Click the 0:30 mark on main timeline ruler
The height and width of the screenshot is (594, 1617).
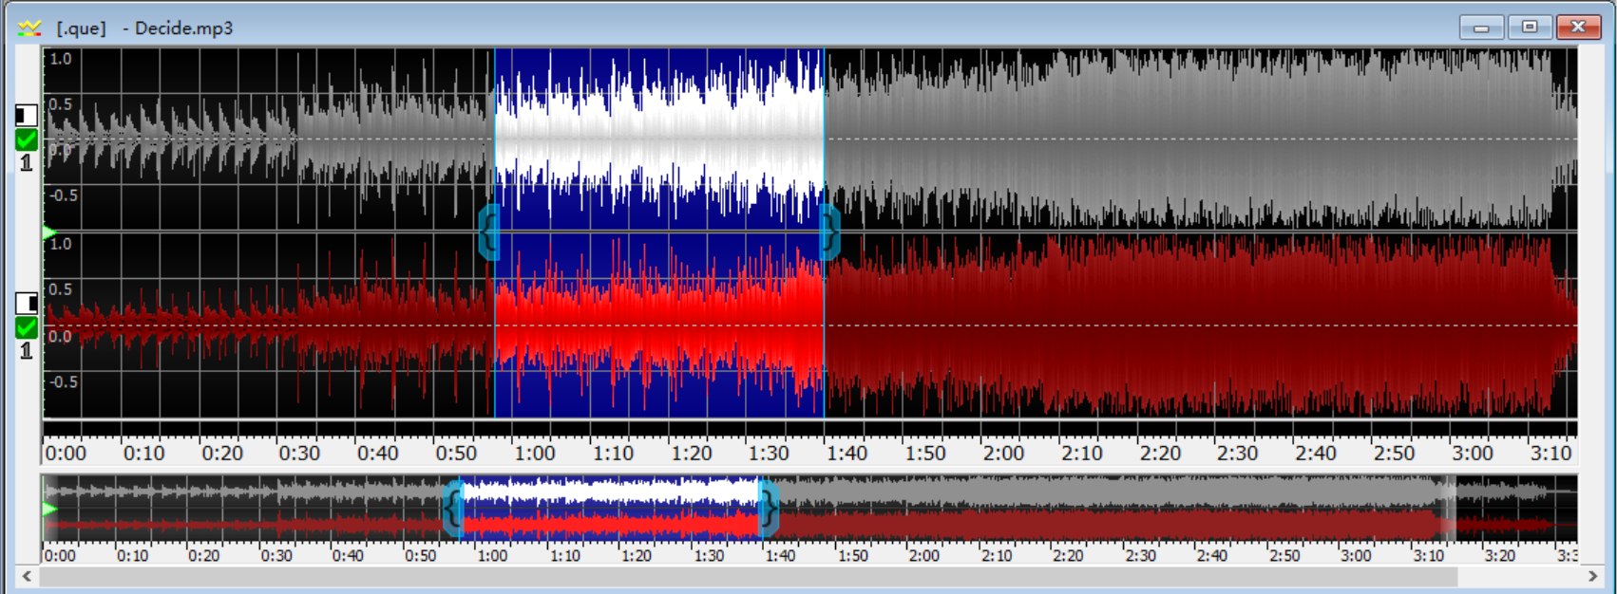click(x=299, y=453)
